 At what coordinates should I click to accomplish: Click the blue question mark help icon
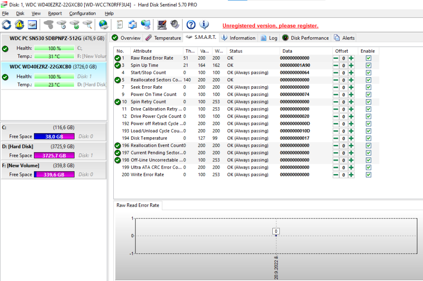[191, 25]
